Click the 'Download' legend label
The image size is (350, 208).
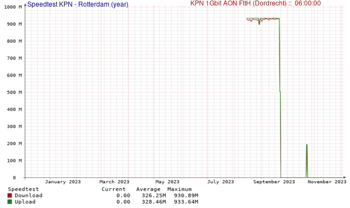coord(28,195)
